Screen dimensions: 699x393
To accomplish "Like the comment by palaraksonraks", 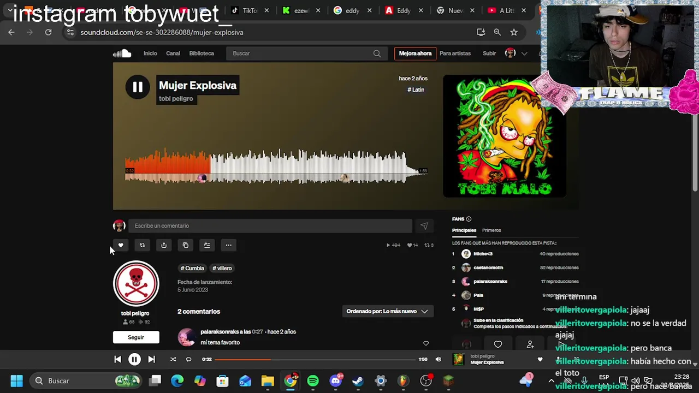I will (x=426, y=343).
